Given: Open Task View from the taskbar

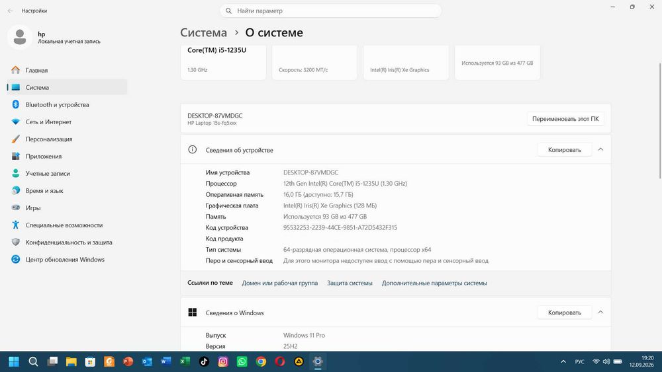Looking at the screenshot, I should (x=52, y=361).
